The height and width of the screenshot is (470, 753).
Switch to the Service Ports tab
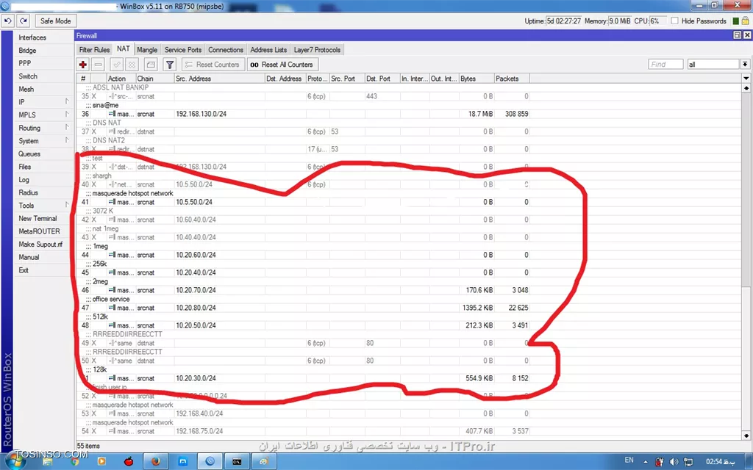tap(183, 50)
